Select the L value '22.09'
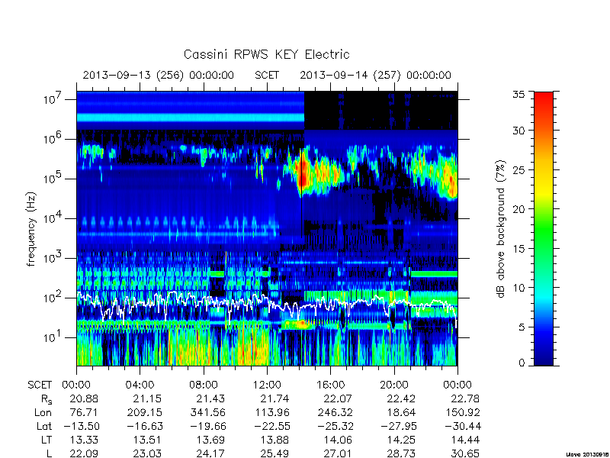 coord(84,453)
